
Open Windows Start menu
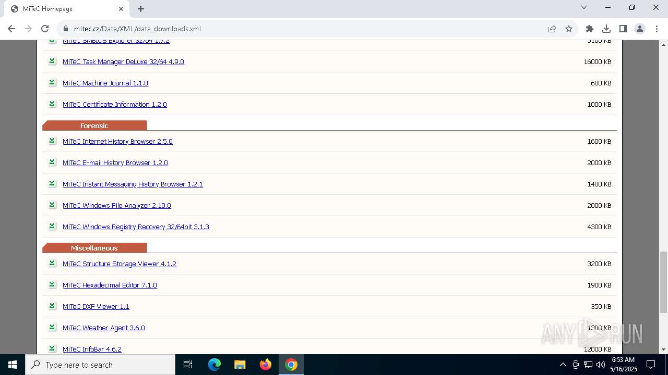(13, 365)
